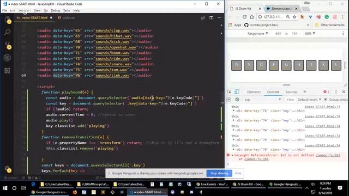
Task: Click the zoom magnifier icon in address bar
Action: 288,17
